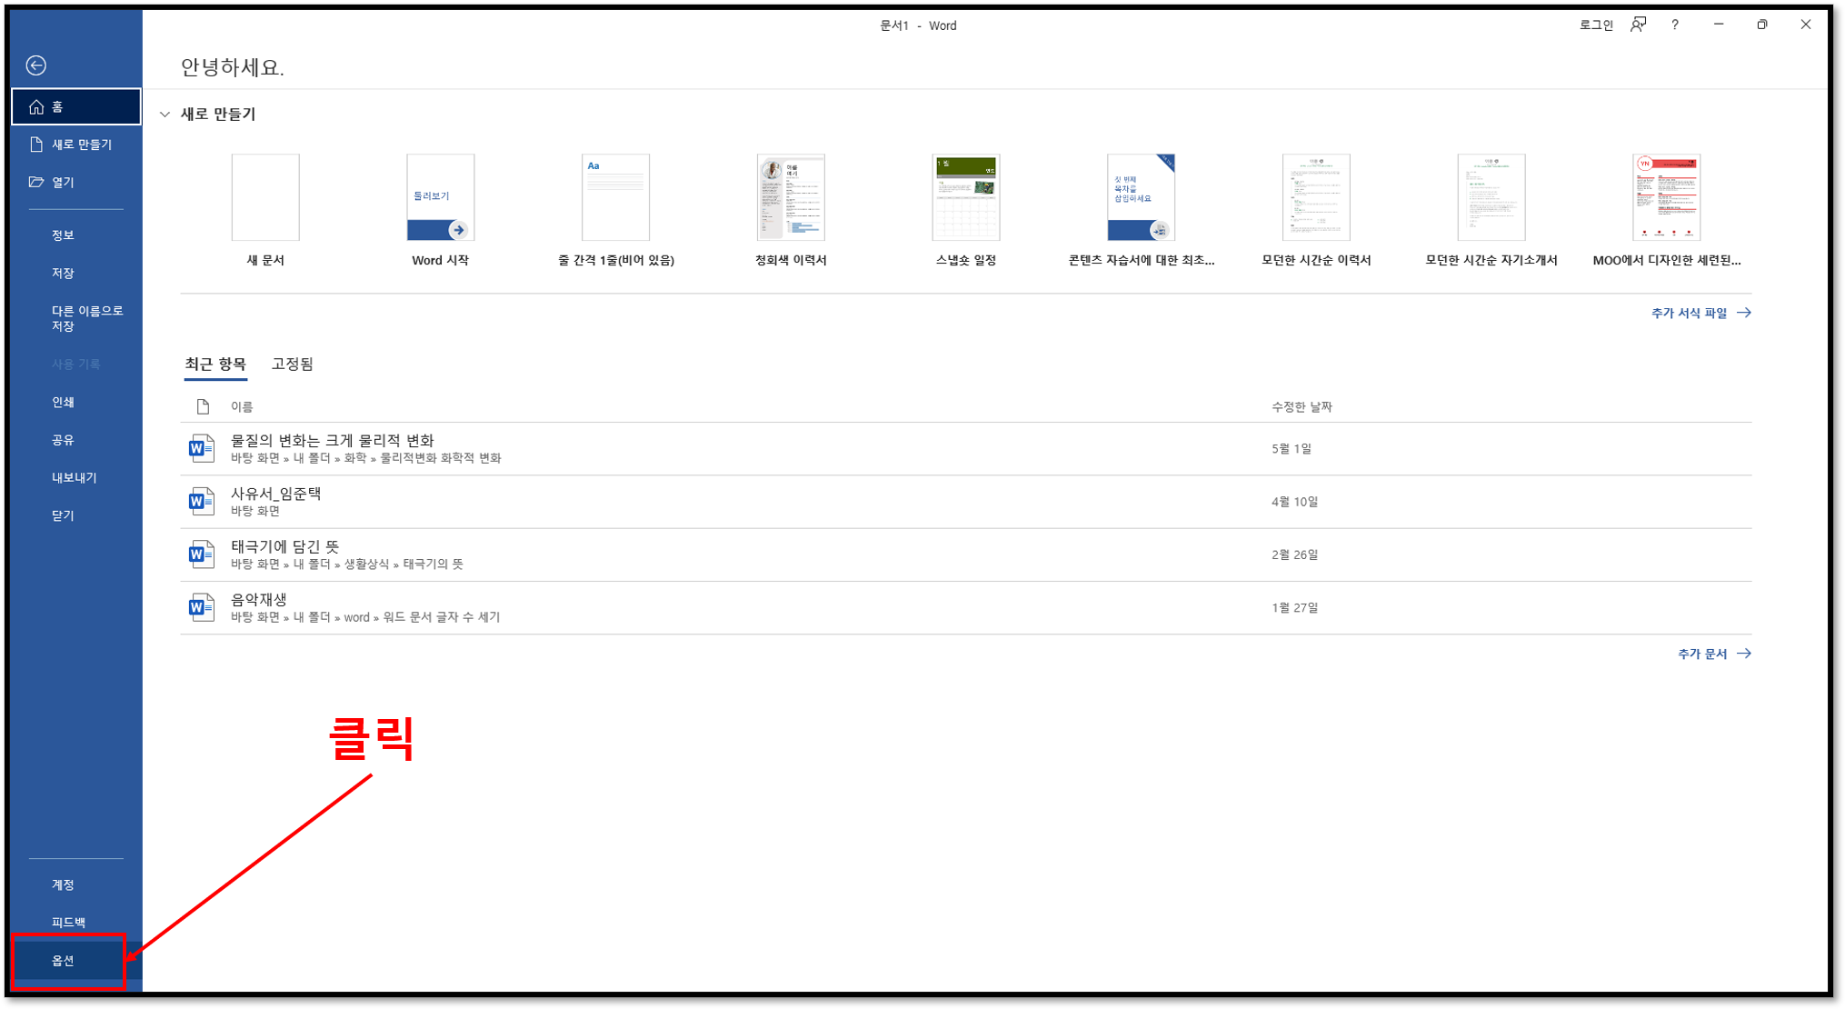
Task: Click the back arrow icon
Action: click(36, 65)
